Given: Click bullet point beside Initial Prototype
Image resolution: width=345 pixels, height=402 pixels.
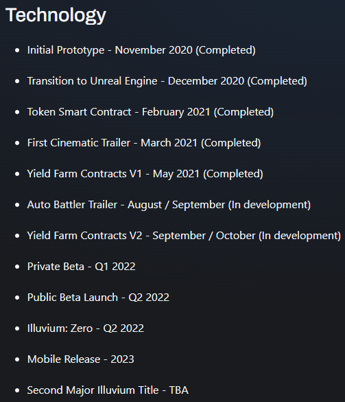Looking at the screenshot, I should coord(17,50).
